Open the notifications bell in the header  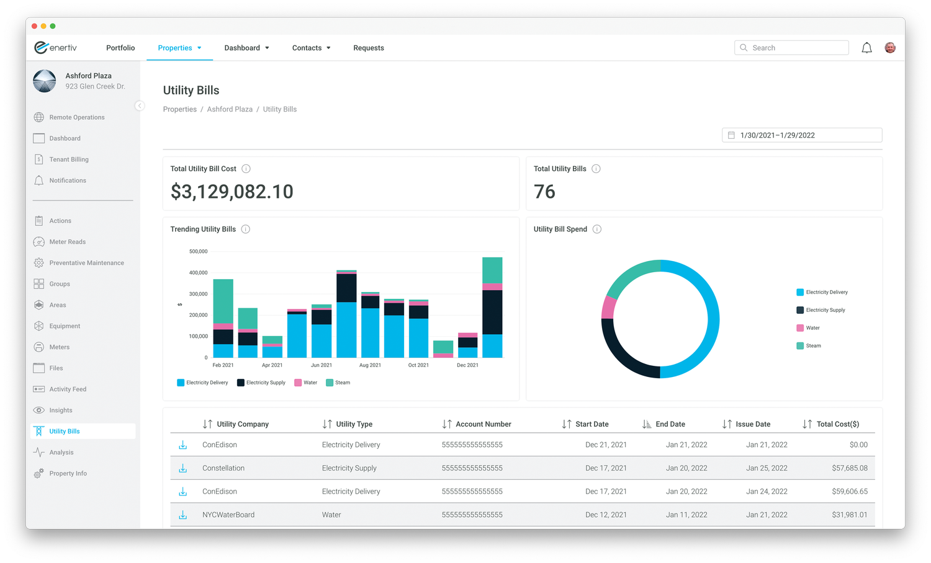pos(866,48)
